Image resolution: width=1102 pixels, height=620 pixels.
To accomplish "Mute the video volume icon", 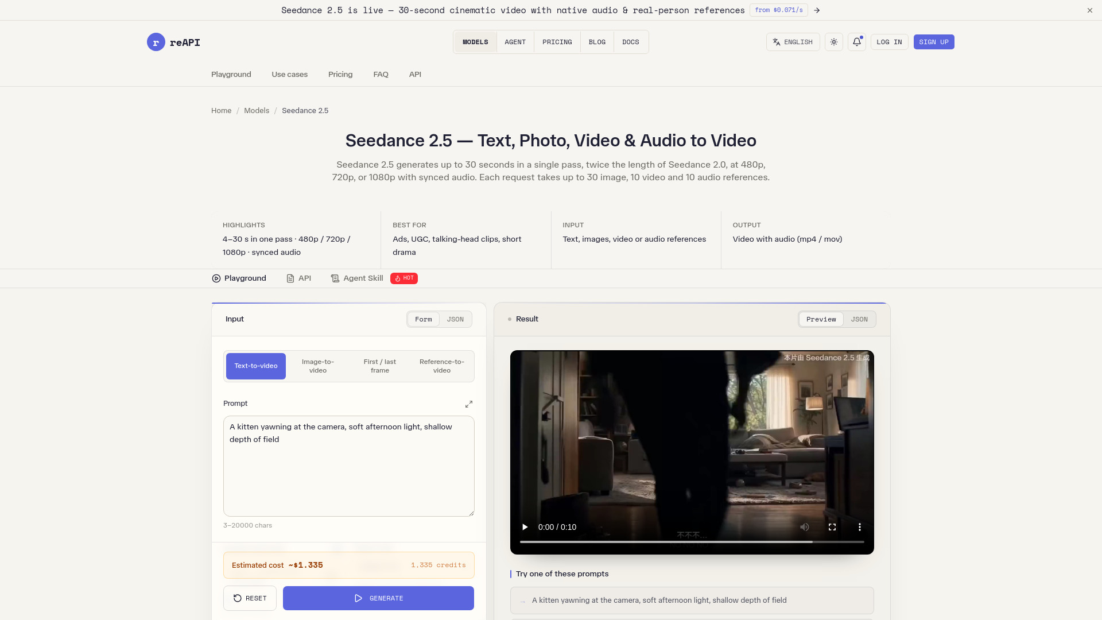I will coord(805,527).
